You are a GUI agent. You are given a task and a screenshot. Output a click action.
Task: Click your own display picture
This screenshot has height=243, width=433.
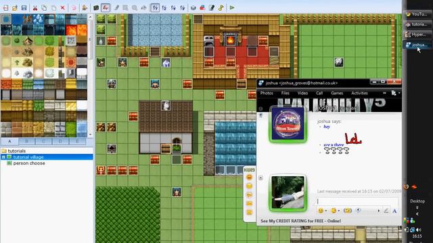(x=288, y=193)
